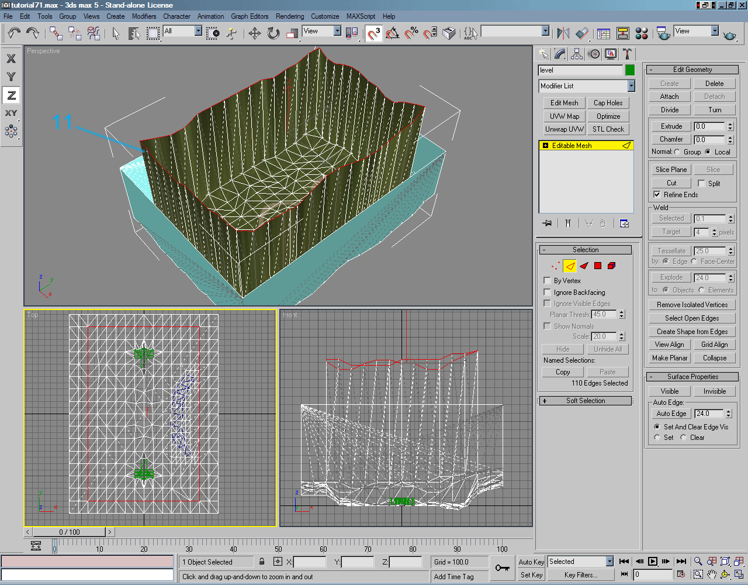Click the Attach button
748x585 pixels.
click(x=669, y=96)
